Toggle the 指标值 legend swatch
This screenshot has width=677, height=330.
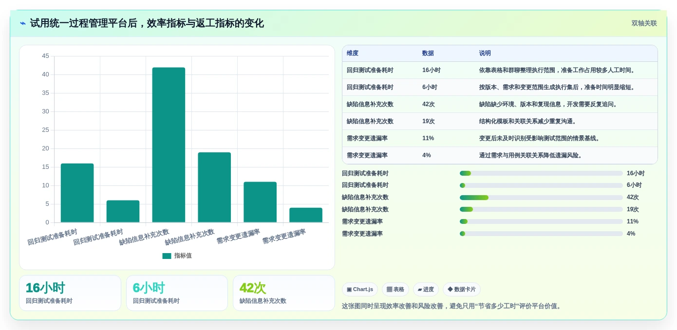coord(167,256)
